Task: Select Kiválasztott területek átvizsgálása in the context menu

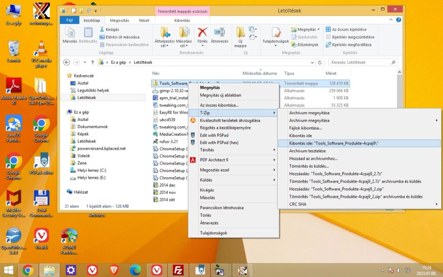Action: (x=234, y=120)
